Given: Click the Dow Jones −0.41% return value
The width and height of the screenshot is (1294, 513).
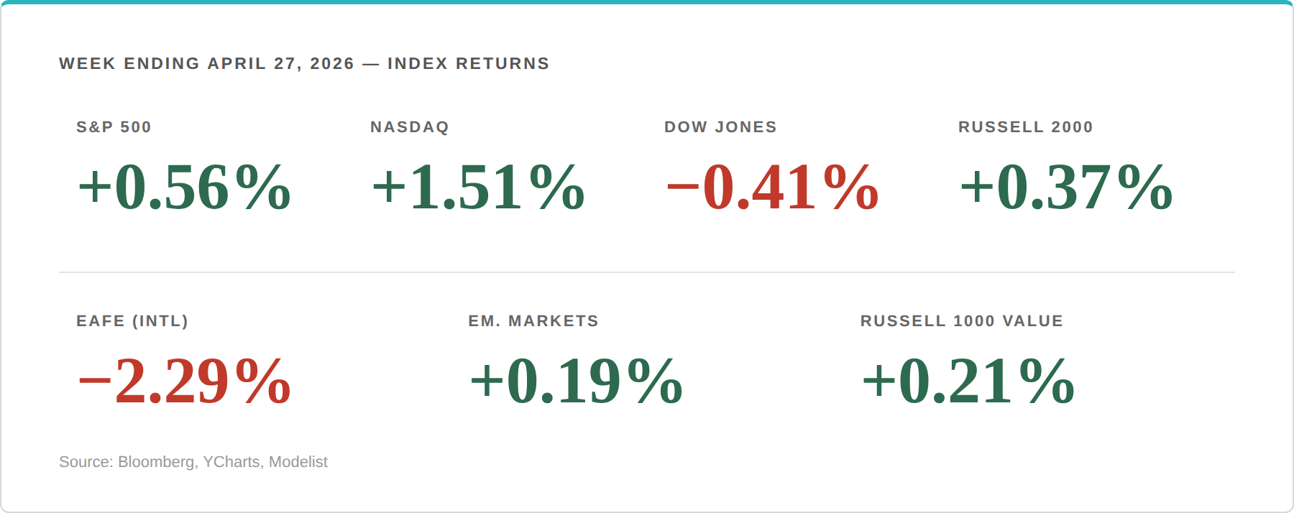Looking at the screenshot, I should click(772, 188).
